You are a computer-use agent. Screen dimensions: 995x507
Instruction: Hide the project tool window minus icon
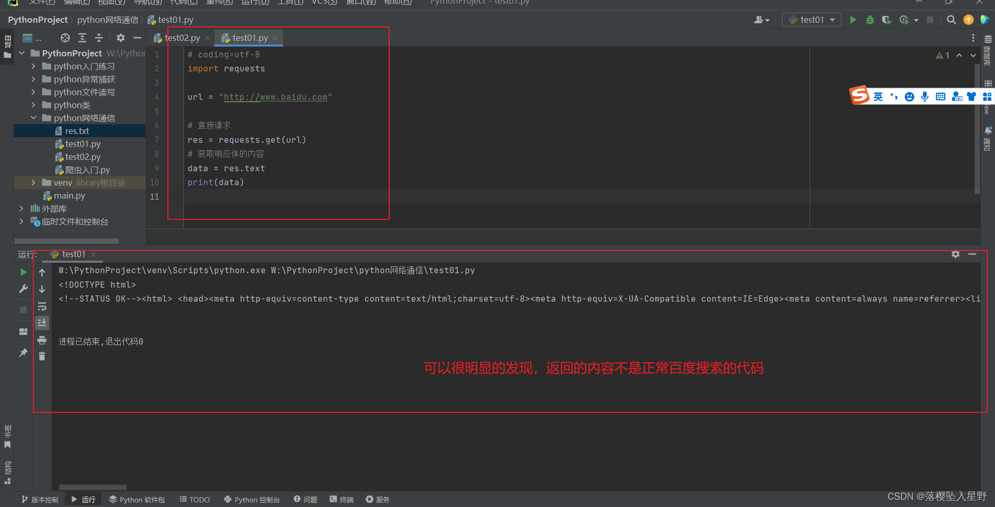[137, 38]
